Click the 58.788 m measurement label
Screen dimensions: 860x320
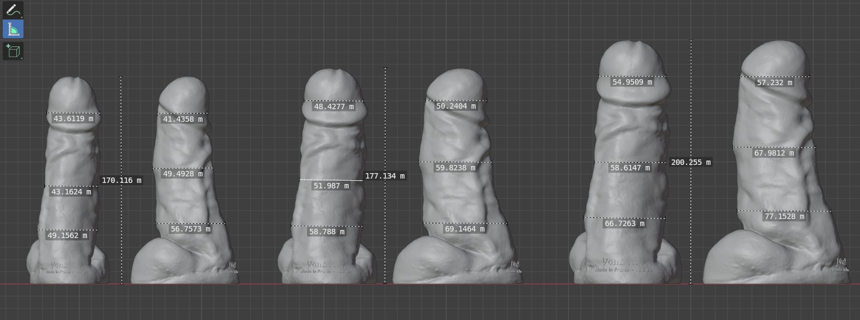[x=326, y=232]
